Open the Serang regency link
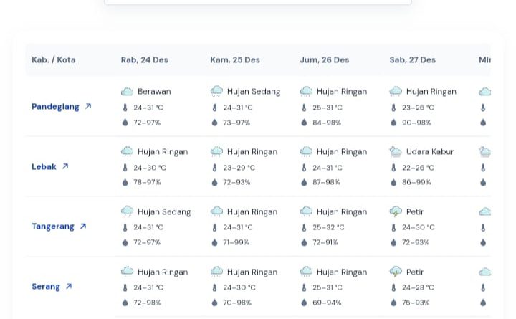The width and height of the screenshot is (516, 319). (46, 287)
